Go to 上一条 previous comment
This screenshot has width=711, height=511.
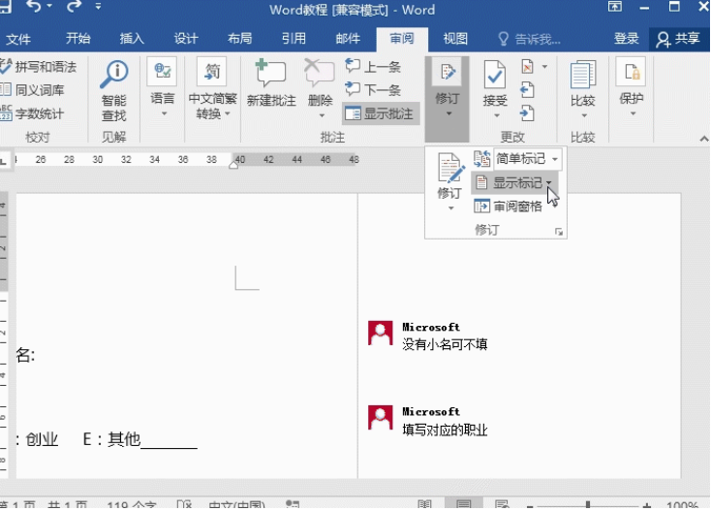(x=373, y=66)
